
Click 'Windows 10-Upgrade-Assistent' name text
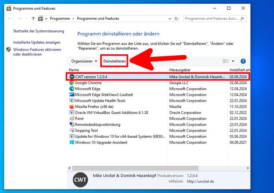101,142
